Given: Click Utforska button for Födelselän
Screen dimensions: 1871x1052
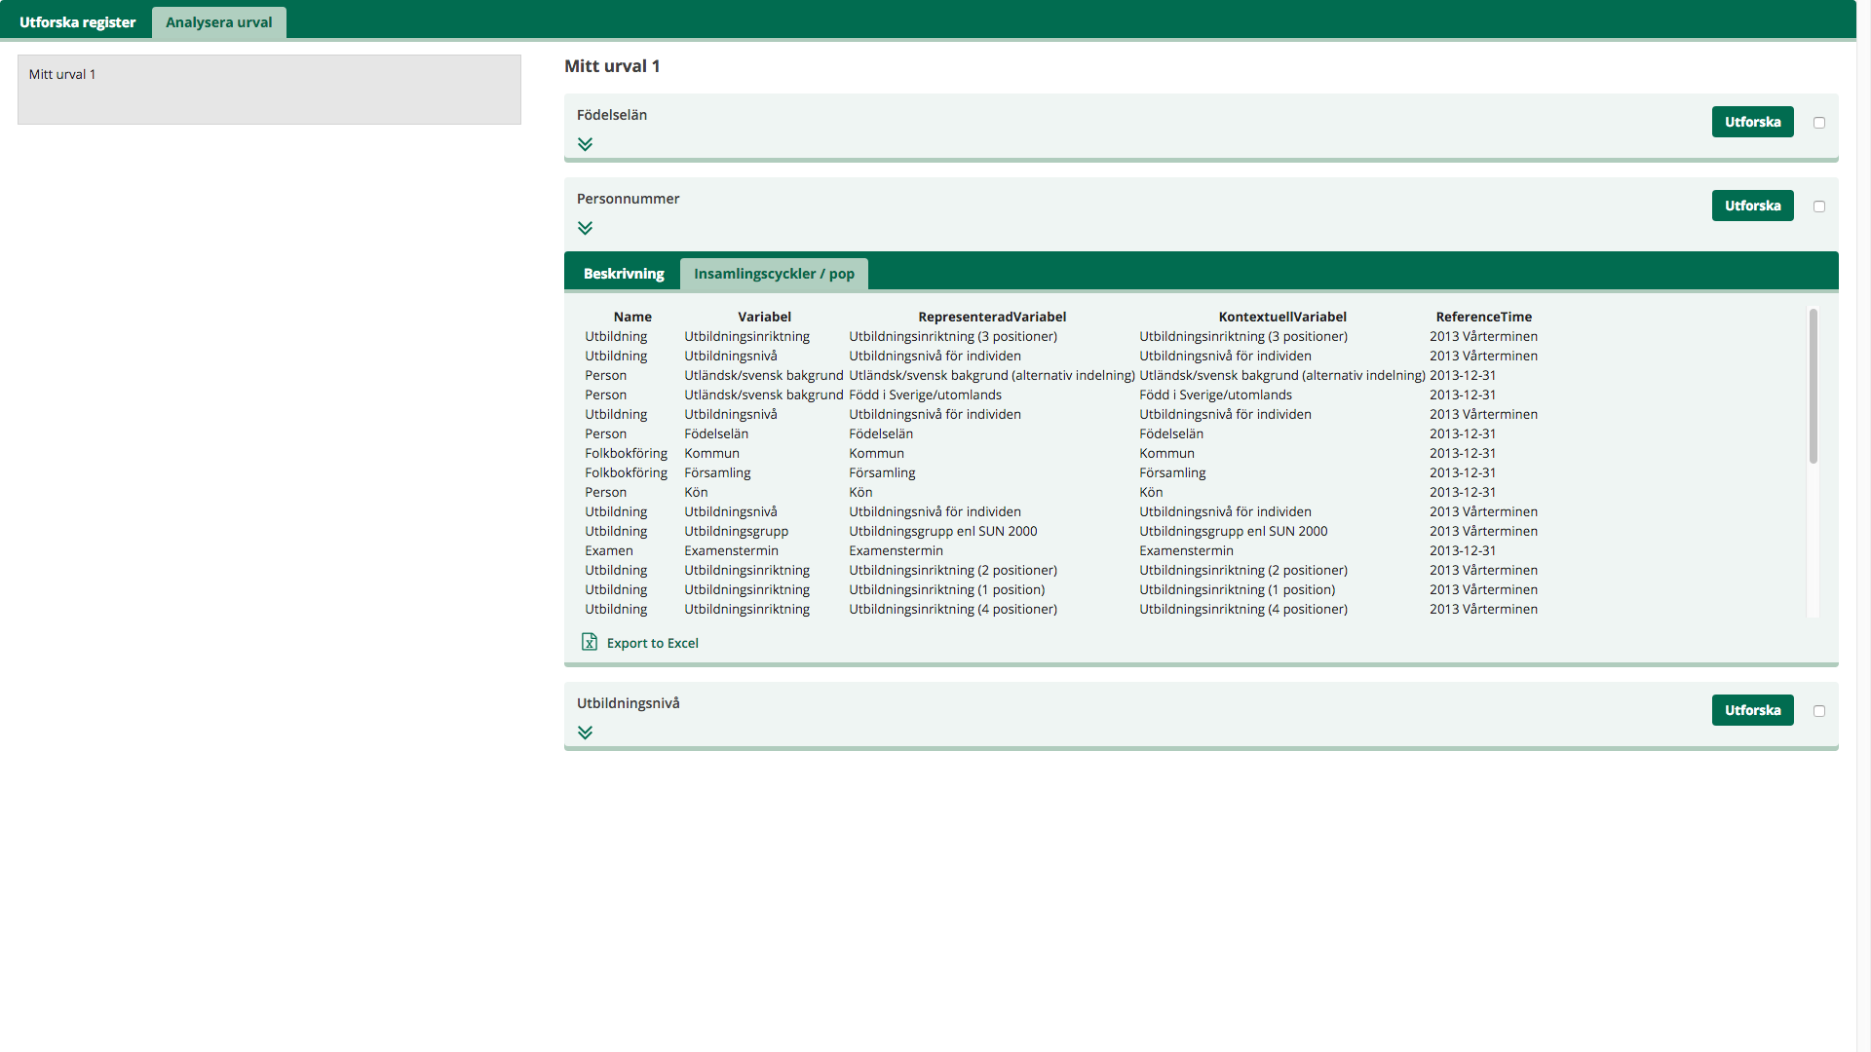Looking at the screenshot, I should tap(1752, 122).
